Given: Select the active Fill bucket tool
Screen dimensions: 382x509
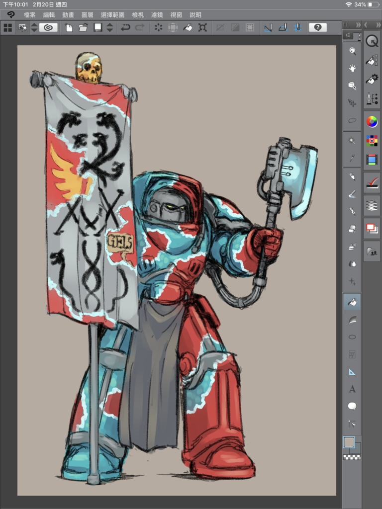Looking at the screenshot, I should tap(352, 302).
